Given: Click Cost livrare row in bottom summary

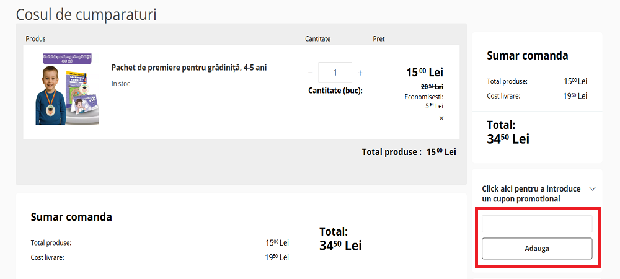Looking at the screenshot, I should click(47, 257).
